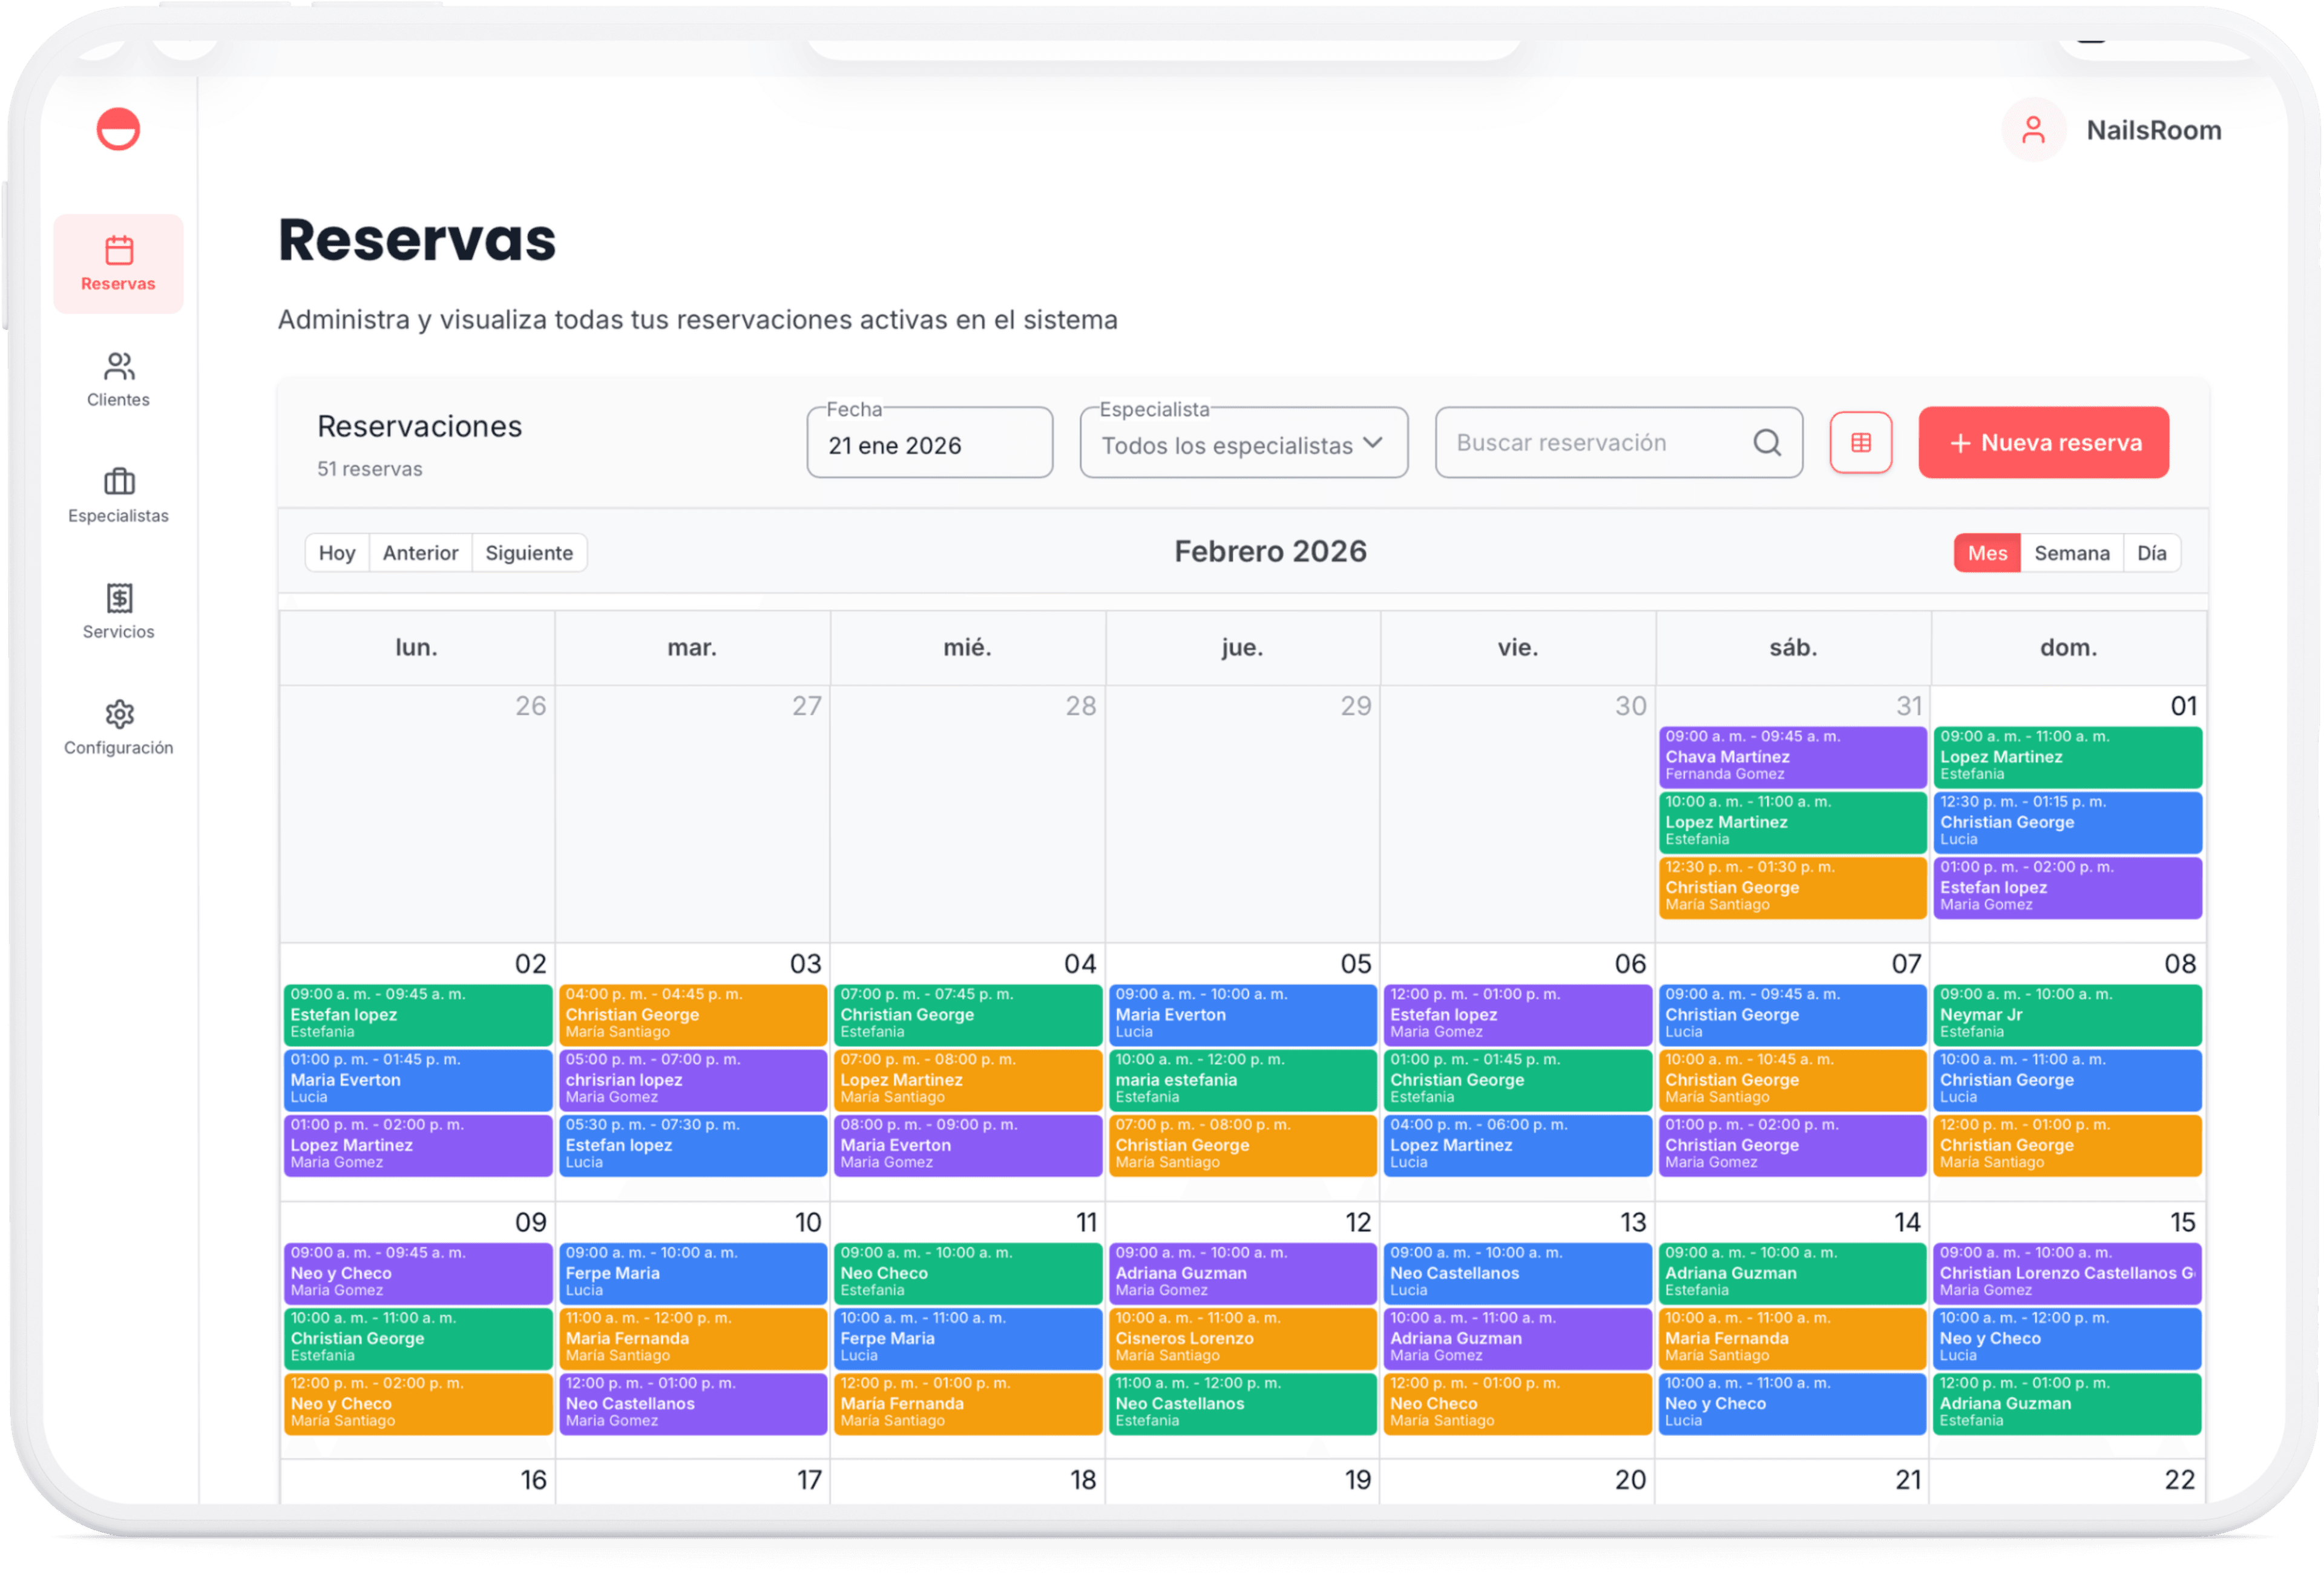Open Configuración gear icon

pos(118,714)
